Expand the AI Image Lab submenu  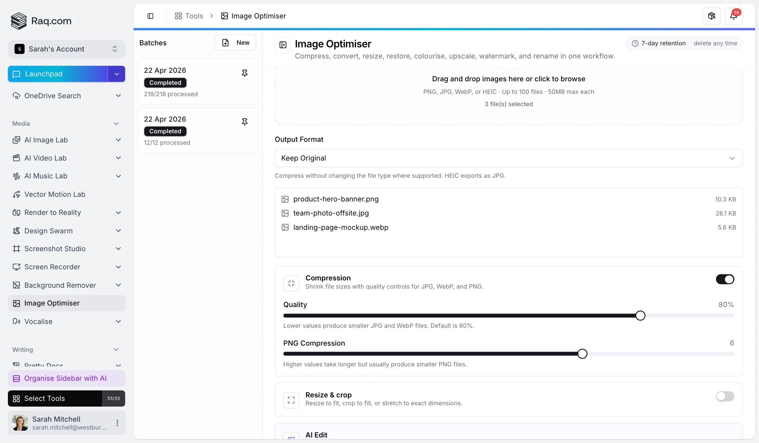click(x=118, y=140)
